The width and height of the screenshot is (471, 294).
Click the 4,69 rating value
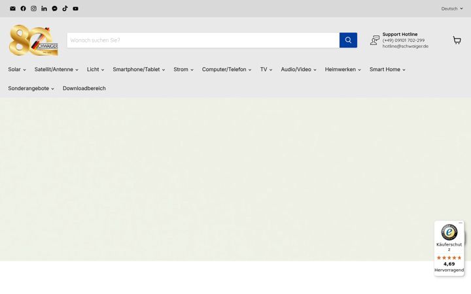(449, 264)
